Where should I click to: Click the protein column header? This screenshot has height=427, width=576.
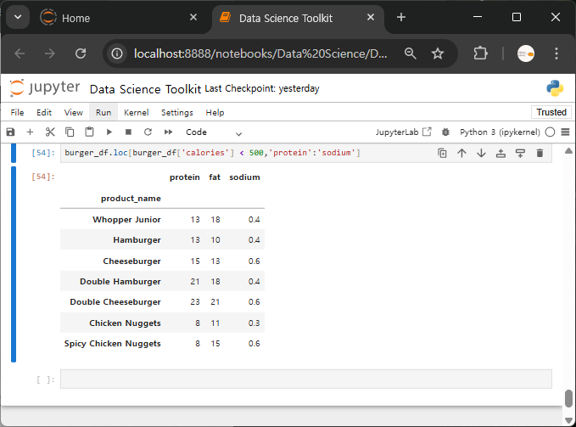pyautogui.click(x=185, y=177)
